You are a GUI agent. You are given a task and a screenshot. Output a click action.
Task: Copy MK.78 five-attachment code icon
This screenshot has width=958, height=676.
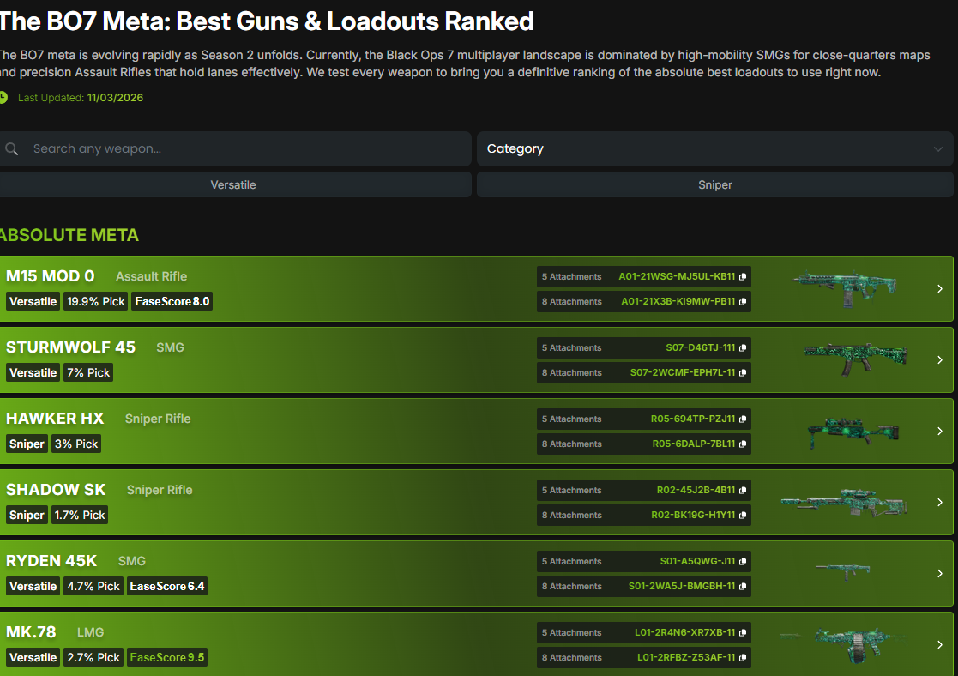[x=743, y=633]
